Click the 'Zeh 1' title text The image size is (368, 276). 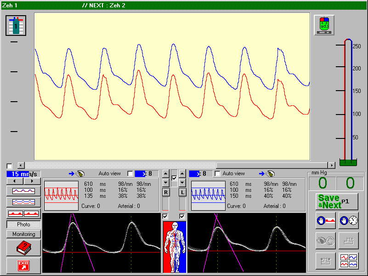click(x=10, y=6)
